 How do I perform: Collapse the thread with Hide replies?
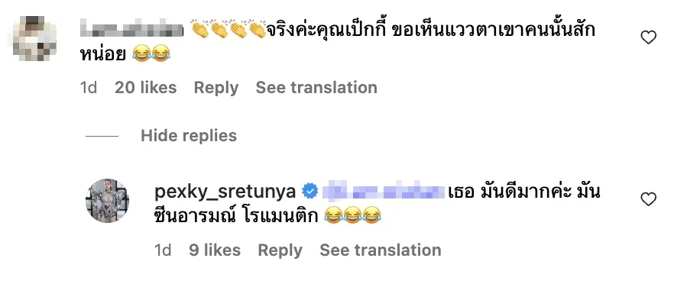189,136
